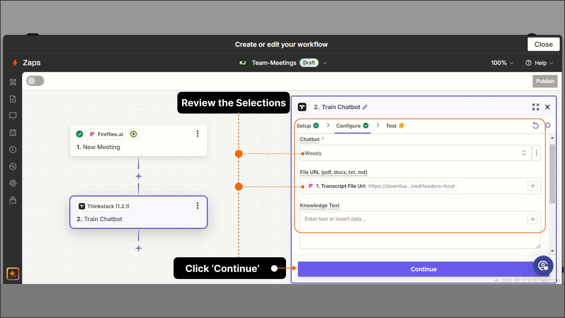Screen dimensions: 565x318
Task: Open the three-dot menu on Fireflies.ai step
Action: pos(198,134)
